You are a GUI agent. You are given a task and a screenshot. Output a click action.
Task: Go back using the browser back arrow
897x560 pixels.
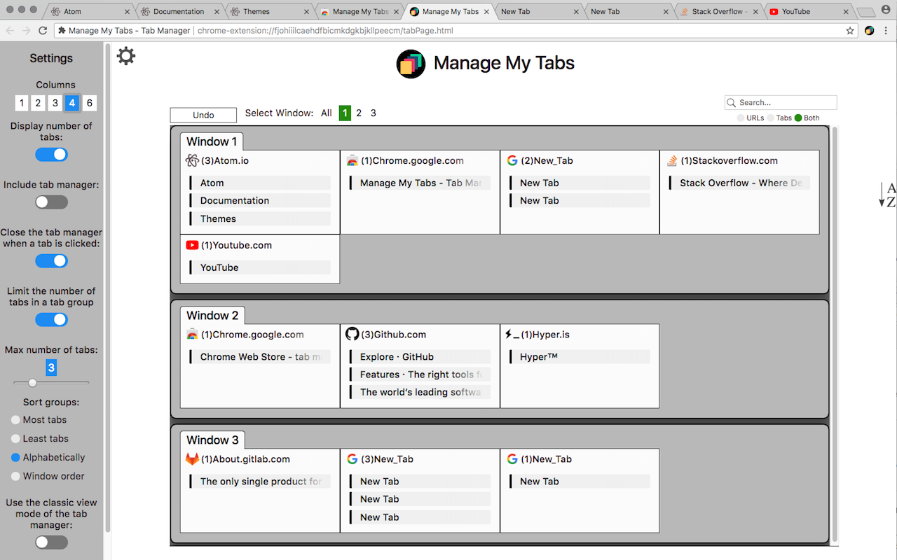tap(10, 31)
